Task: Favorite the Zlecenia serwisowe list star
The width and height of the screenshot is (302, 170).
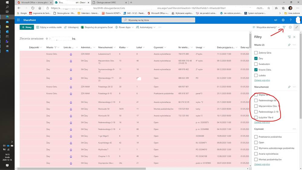Action: click(x=47, y=39)
